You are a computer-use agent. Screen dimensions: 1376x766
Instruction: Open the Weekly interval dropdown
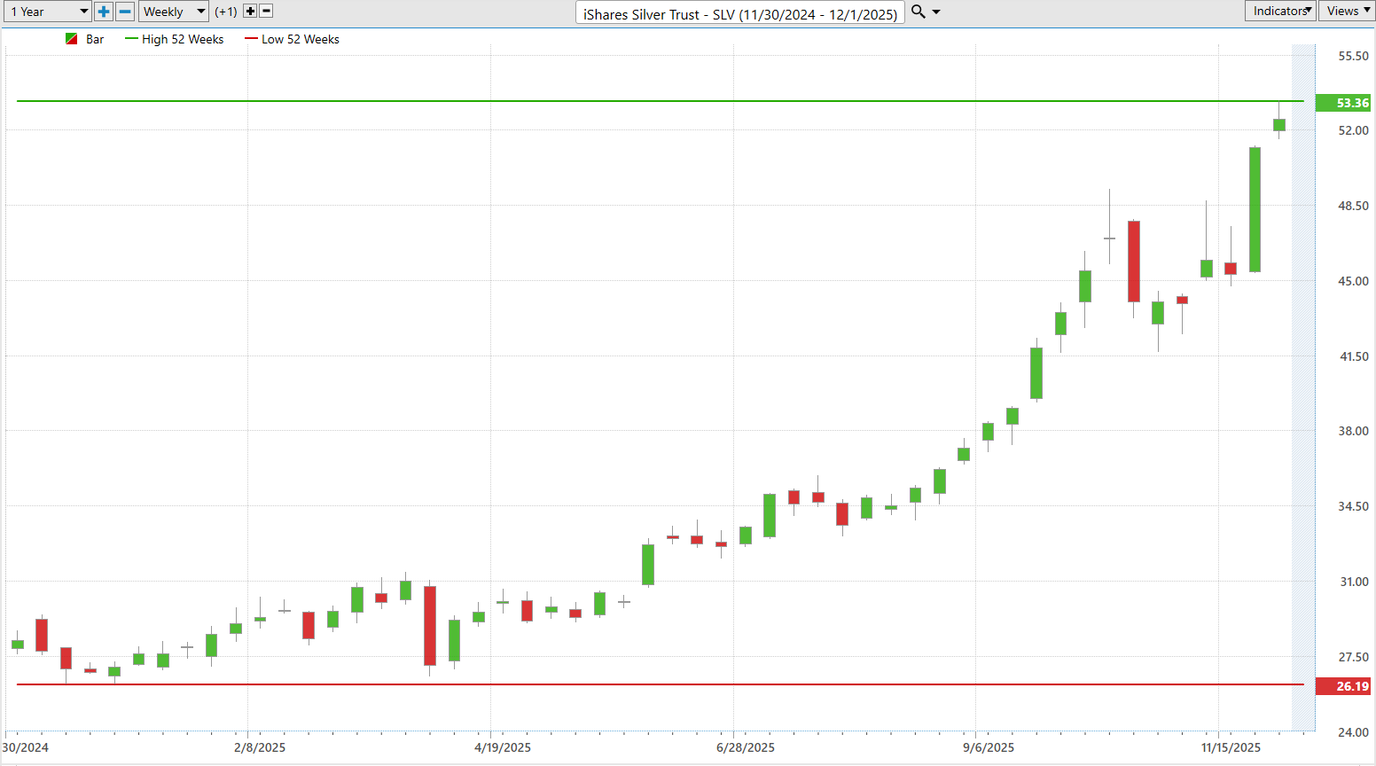point(174,12)
